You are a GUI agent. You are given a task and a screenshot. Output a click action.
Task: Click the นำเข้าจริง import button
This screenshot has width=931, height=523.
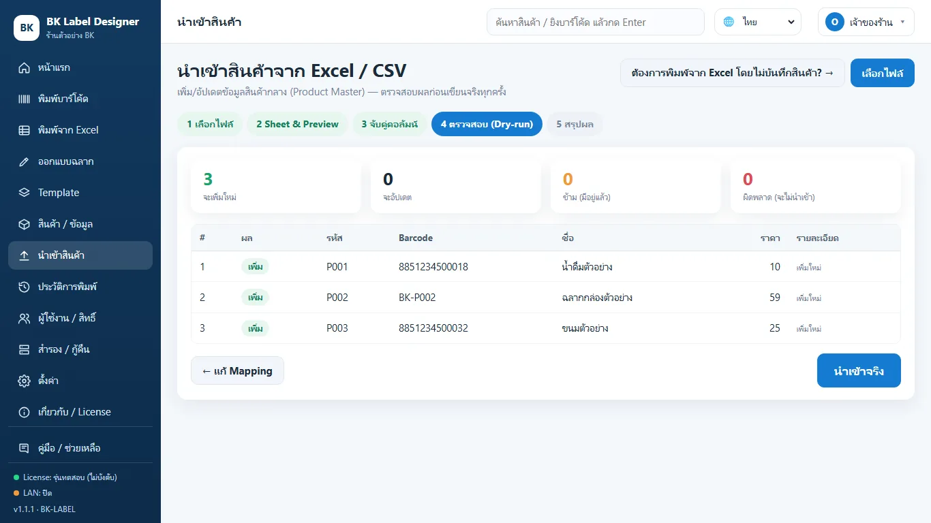[x=859, y=371]
